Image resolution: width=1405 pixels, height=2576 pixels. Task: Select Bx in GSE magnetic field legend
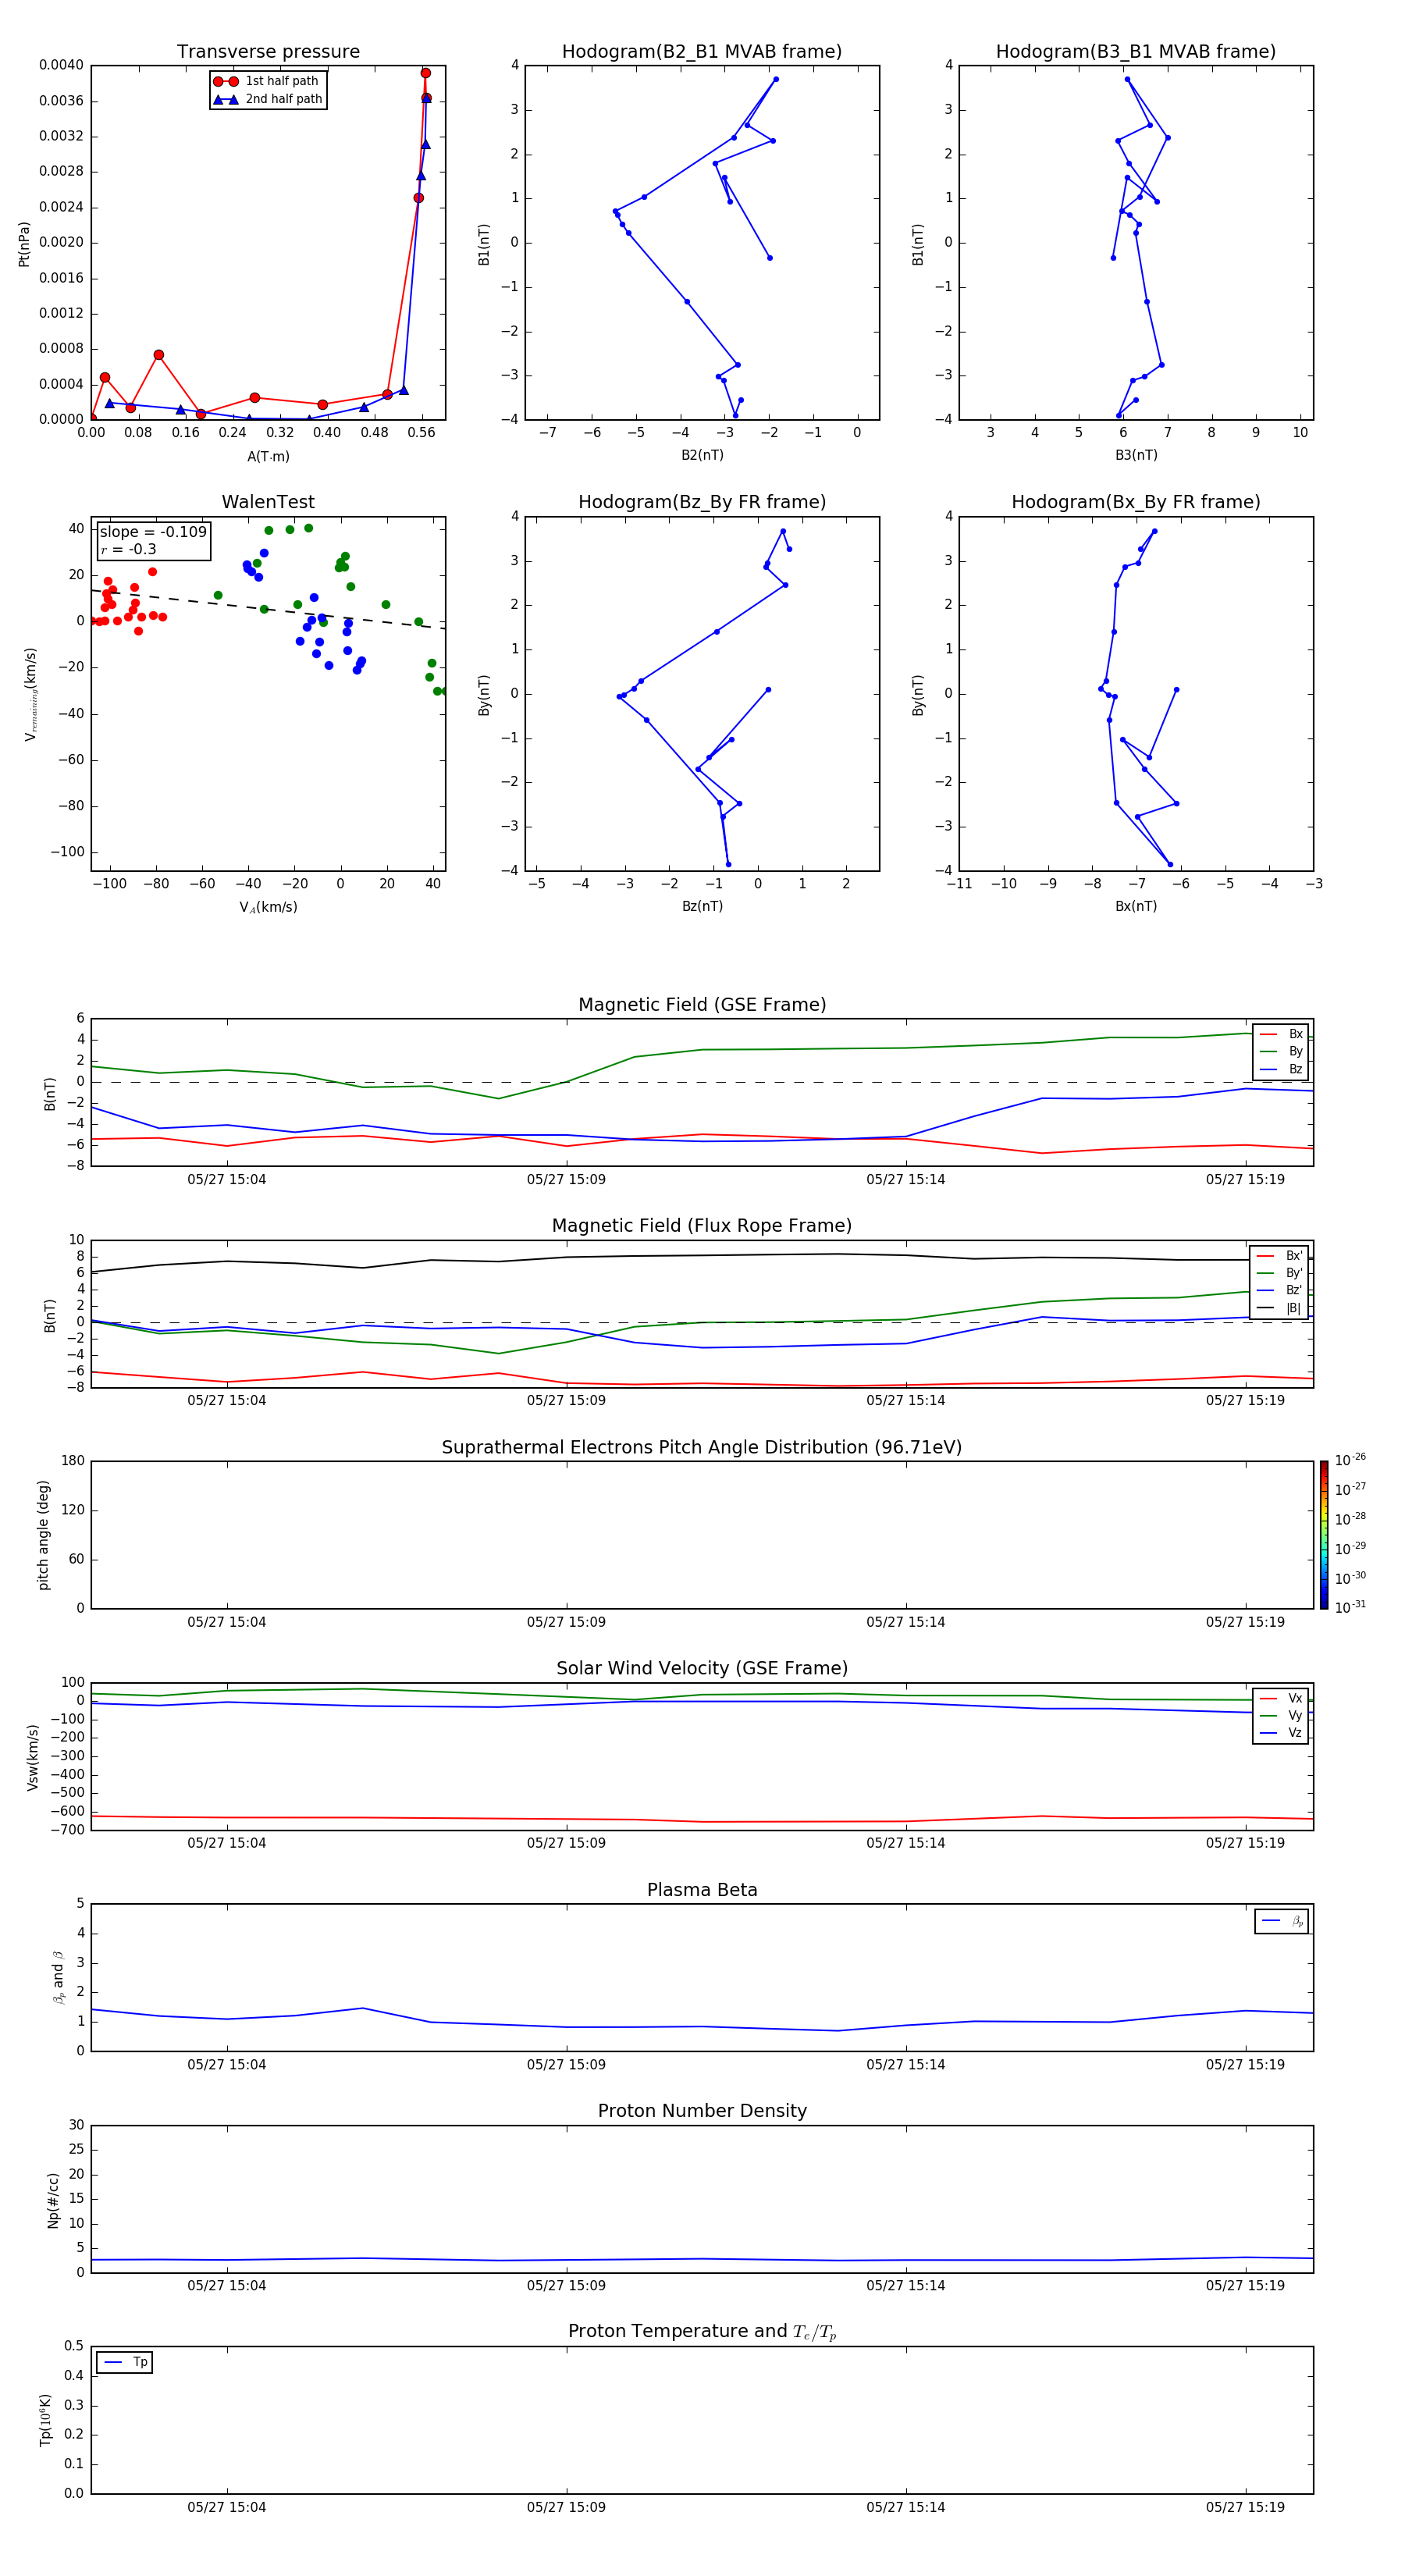(x=1281, y=1034)
